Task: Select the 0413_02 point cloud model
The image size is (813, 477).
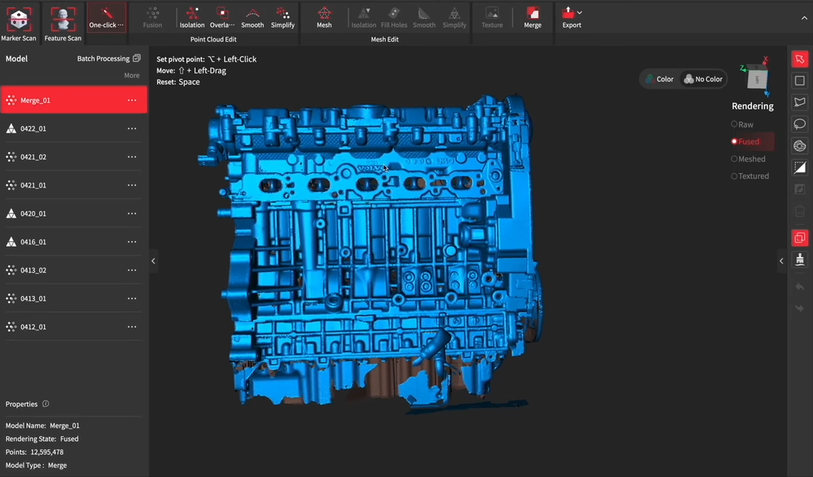Action: coord(33,270)
